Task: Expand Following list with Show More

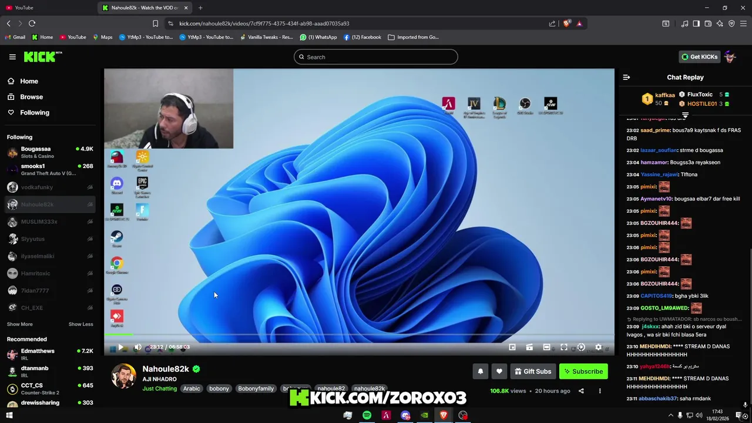Action: point(19,324)
